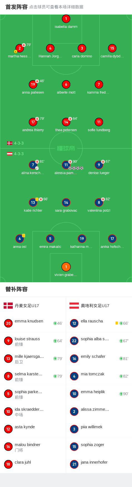Select louise strauss in the Denmark bench

point(33,341)
